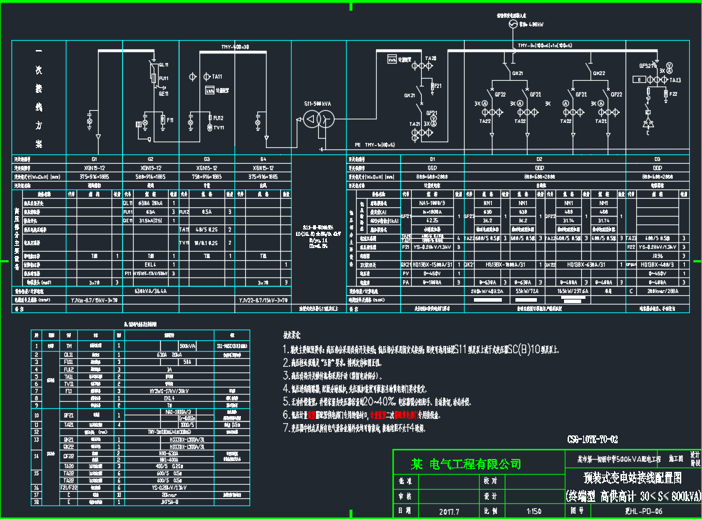The height and width of the screenshot is (519, 702).
Task: Click the double-circle transformer symbol in the diagram
Action: coord(319,119)
